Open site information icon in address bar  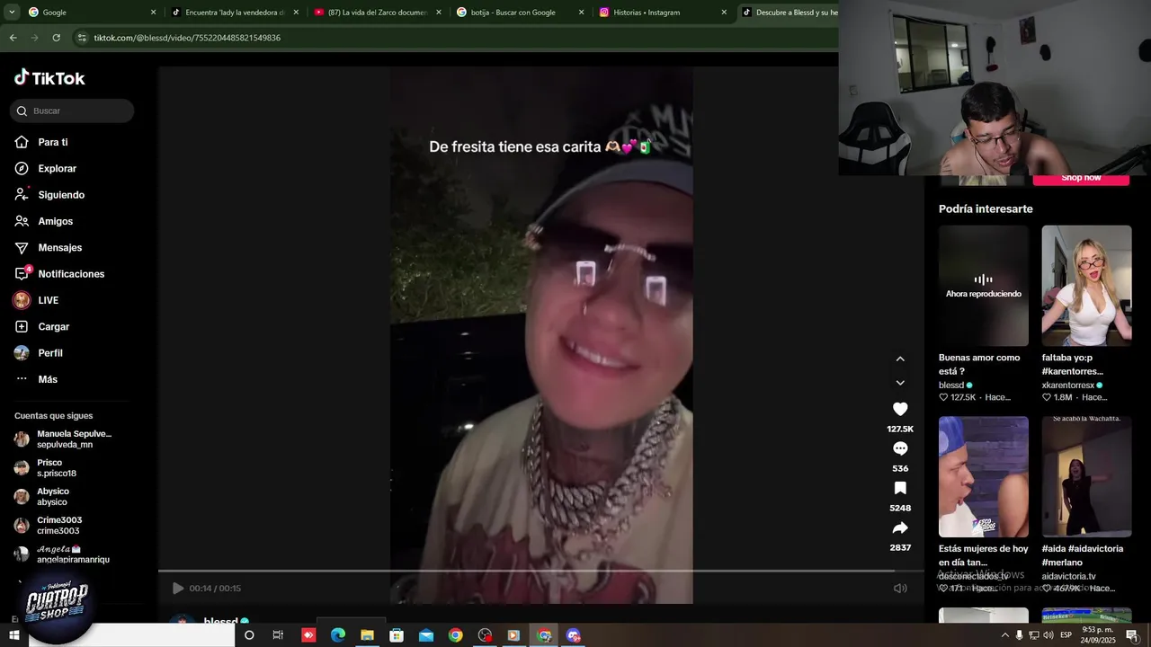82,38
